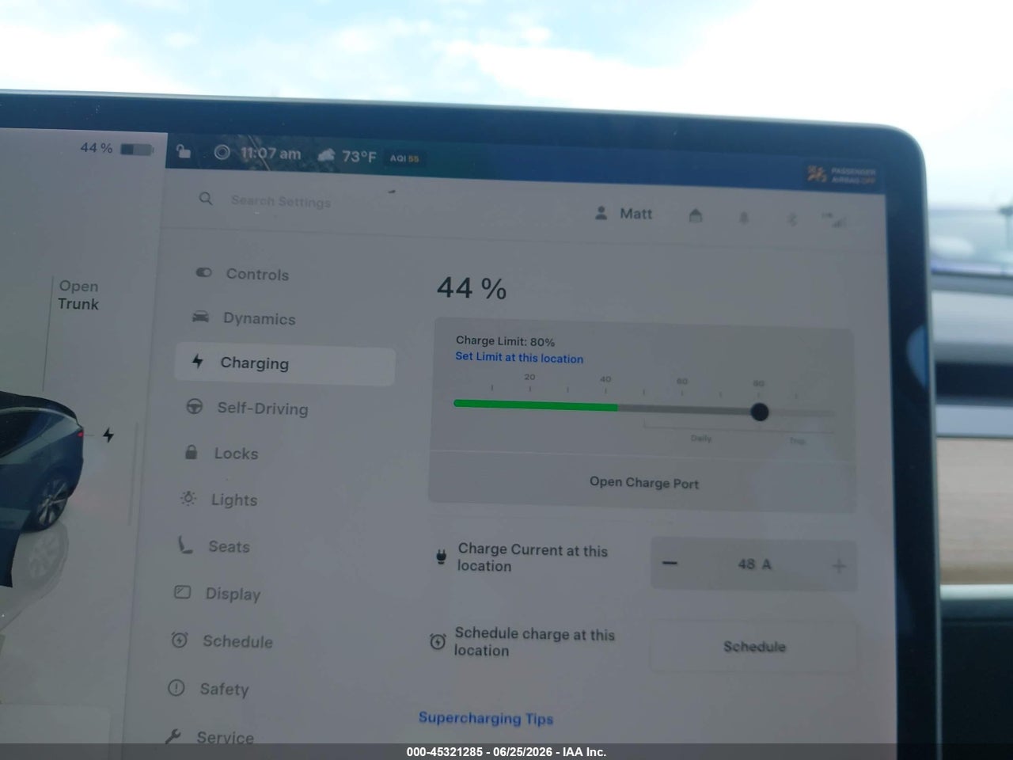Tap the large 44 % charge reading
Screen dimensions: 1013x760
click(472, 288)
